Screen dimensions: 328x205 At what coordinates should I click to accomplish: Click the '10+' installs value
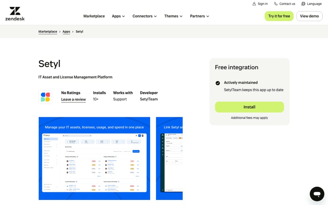point(95,99)
